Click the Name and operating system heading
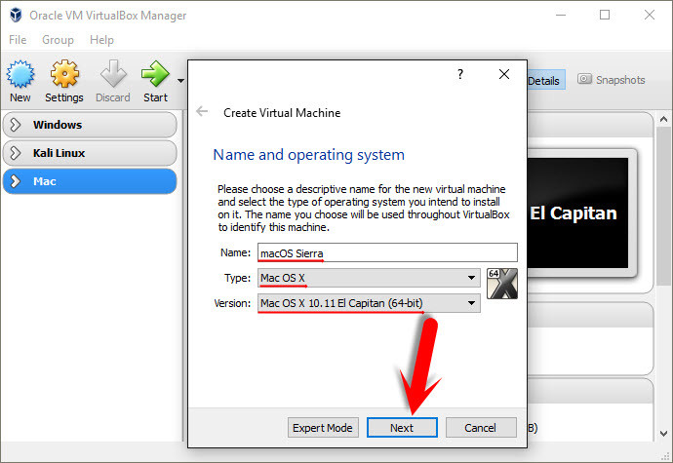Viewport: 673px width, 463px height. coord(308,155)
